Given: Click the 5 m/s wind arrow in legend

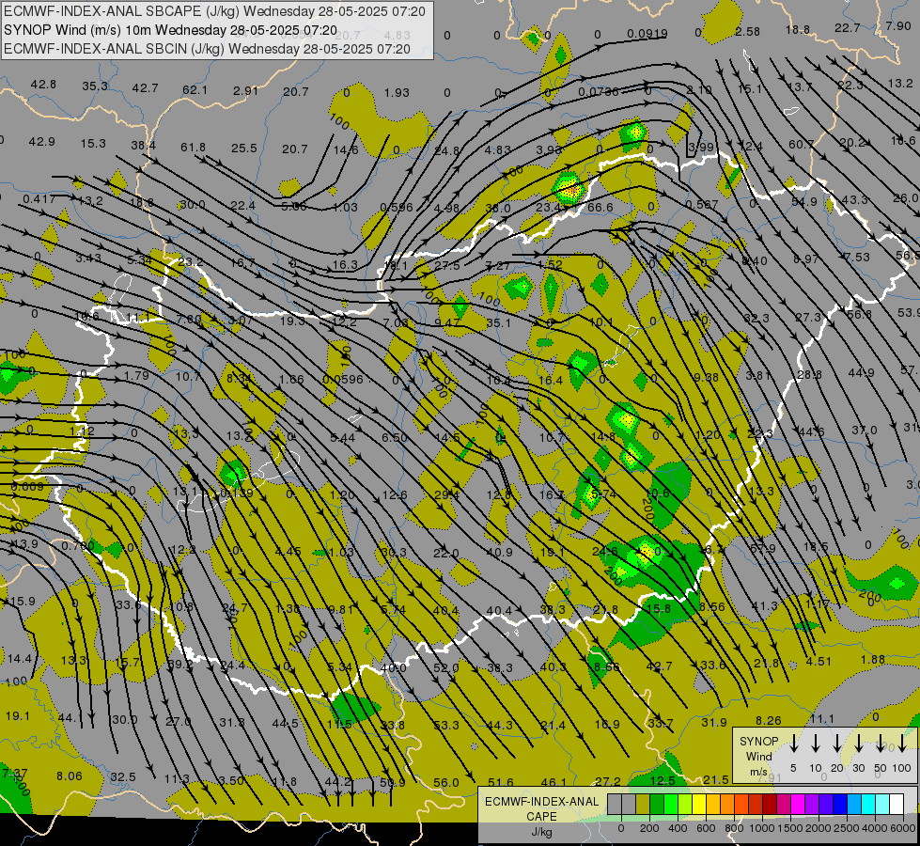Looking at the screenshot, I should coord(793,744).
